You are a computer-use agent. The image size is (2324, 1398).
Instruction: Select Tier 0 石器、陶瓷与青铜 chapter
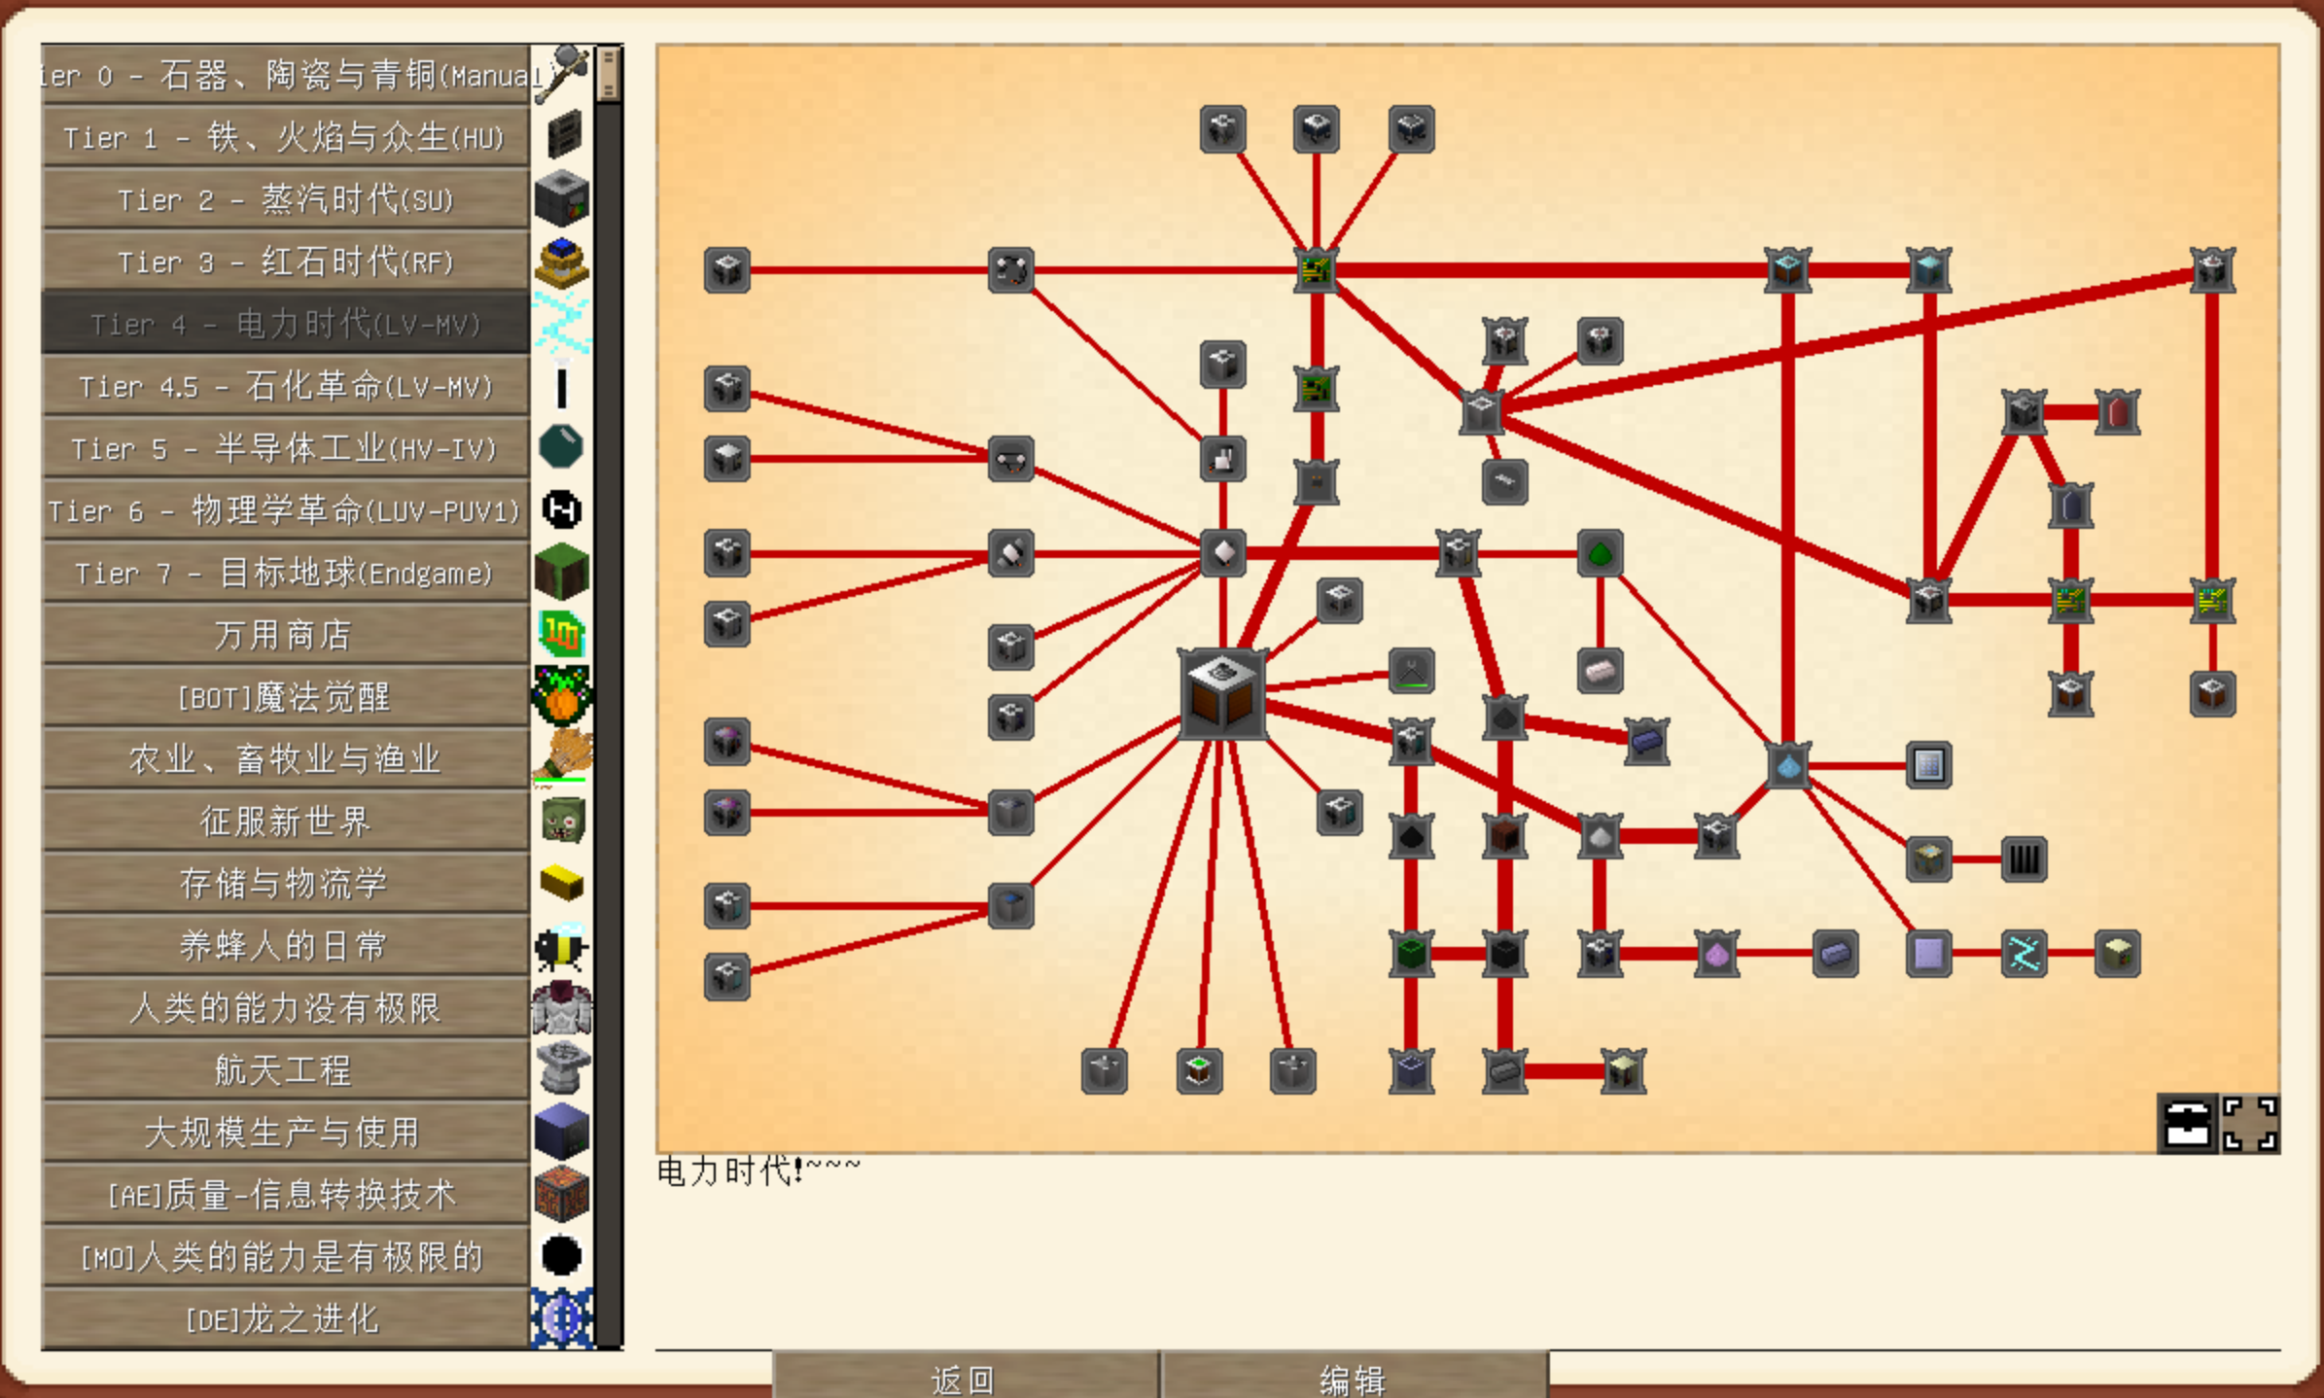tap(285, 75)
